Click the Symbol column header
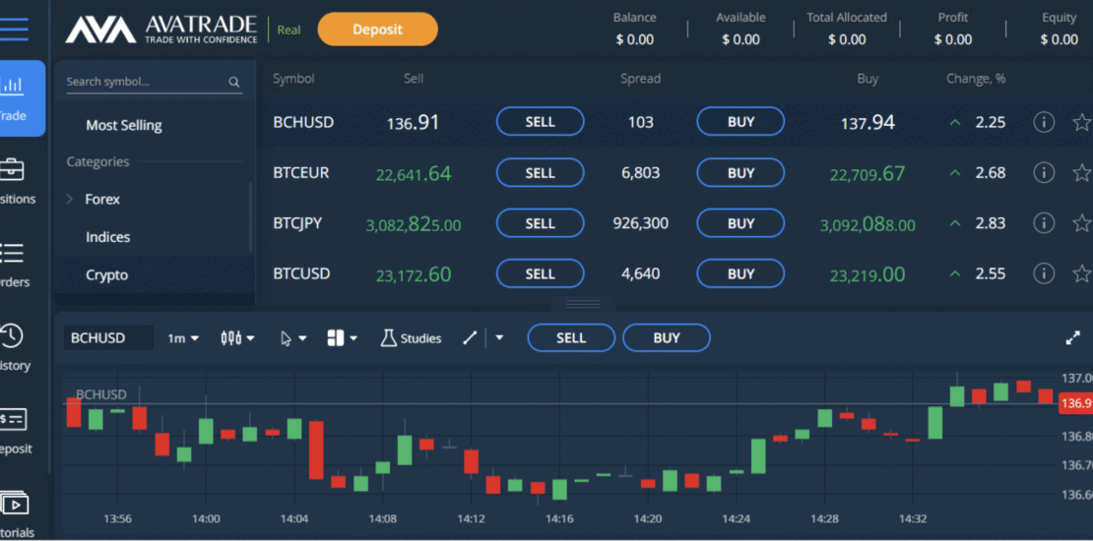The image size is (1093, 541). (293, 79)
